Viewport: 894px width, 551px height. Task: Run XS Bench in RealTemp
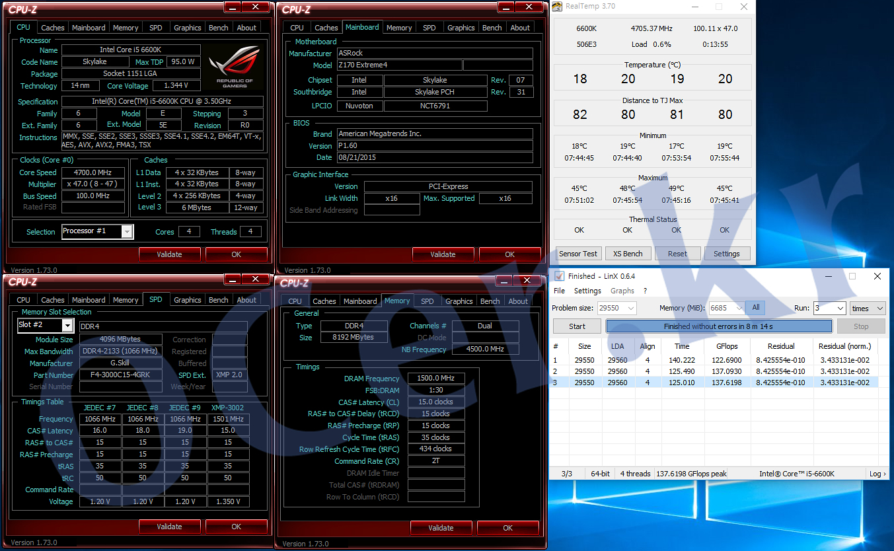tap(628, 254)
